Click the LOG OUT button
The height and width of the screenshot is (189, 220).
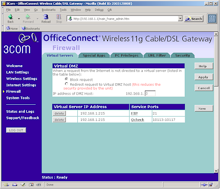click(x=16, y=130)
